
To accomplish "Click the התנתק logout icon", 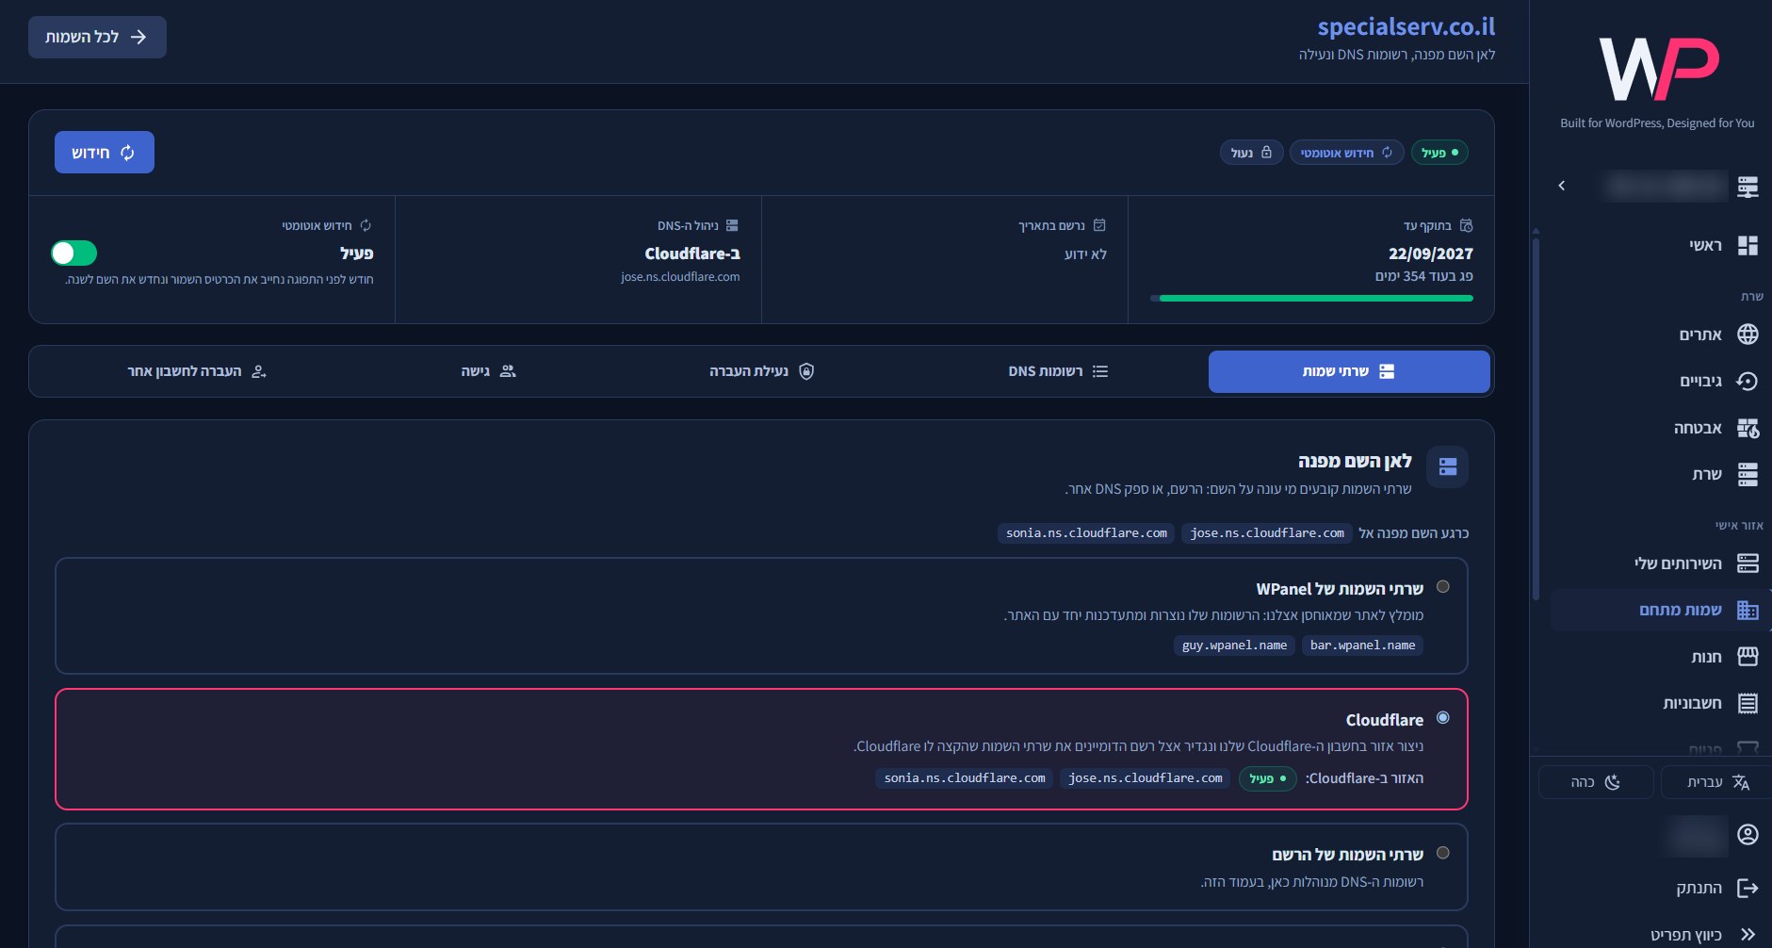I will click(1748, 888).
